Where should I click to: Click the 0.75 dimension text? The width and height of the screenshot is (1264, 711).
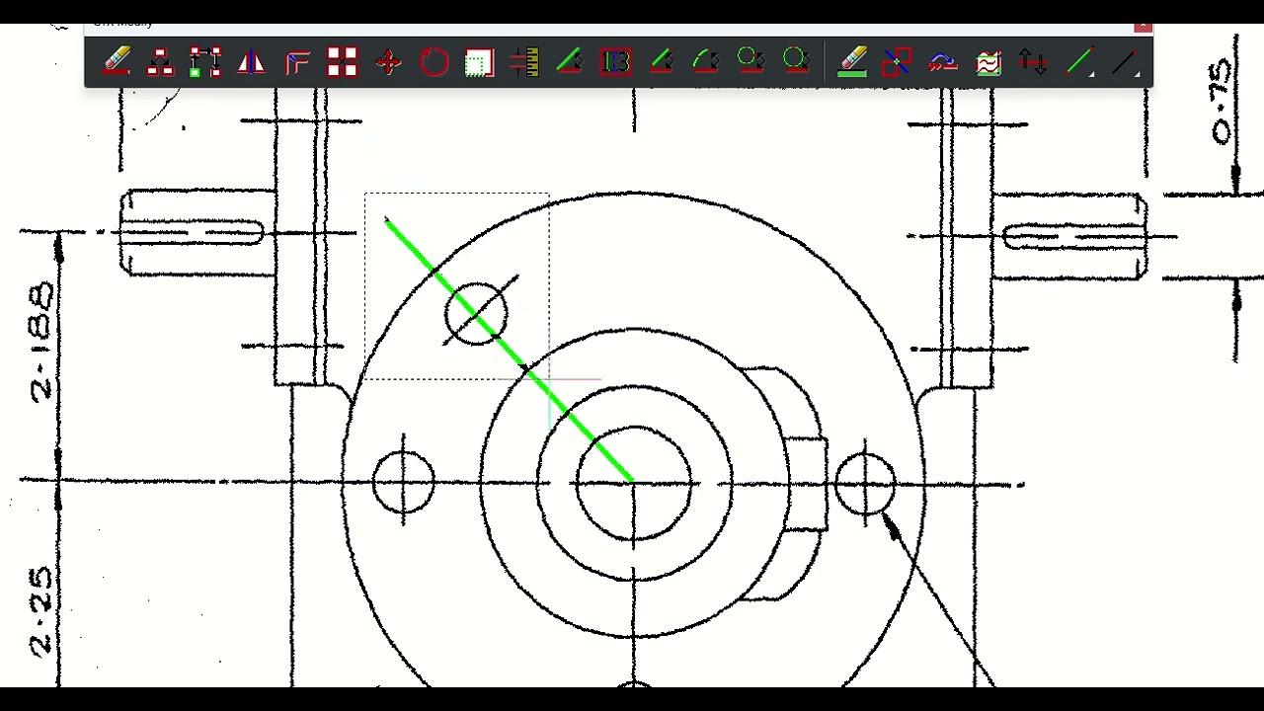1222,103
